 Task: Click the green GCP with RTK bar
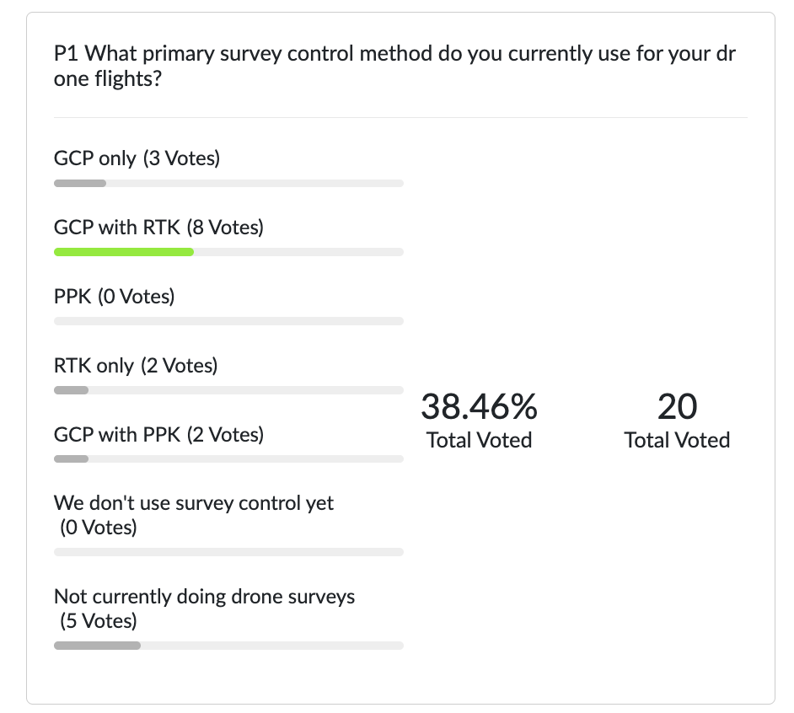pos(124,252)
